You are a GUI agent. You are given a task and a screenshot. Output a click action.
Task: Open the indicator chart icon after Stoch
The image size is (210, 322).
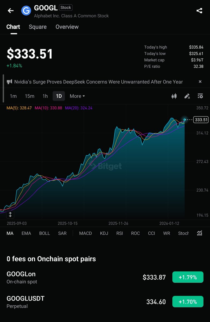click(200, 233)
